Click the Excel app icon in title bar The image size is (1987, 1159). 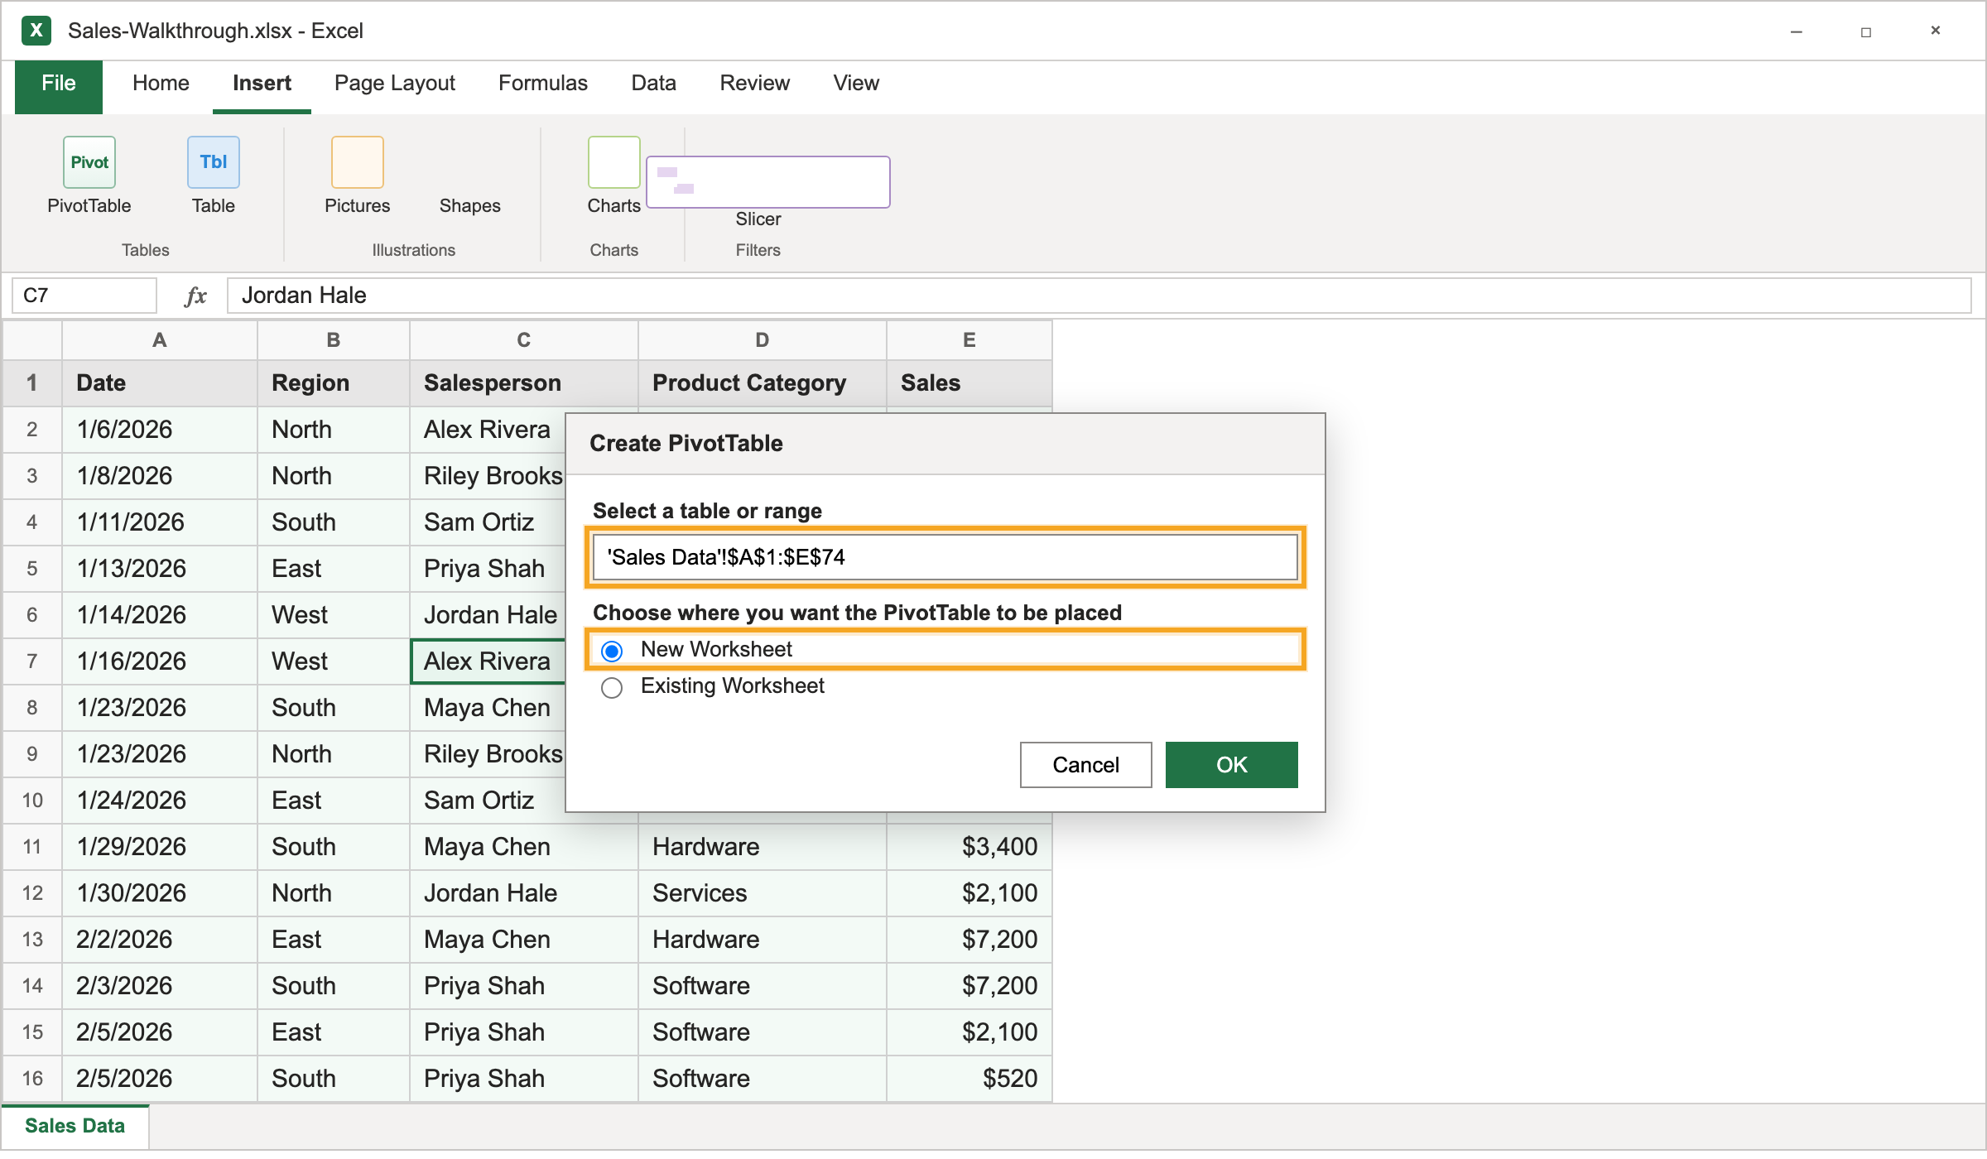click(36, 31)
